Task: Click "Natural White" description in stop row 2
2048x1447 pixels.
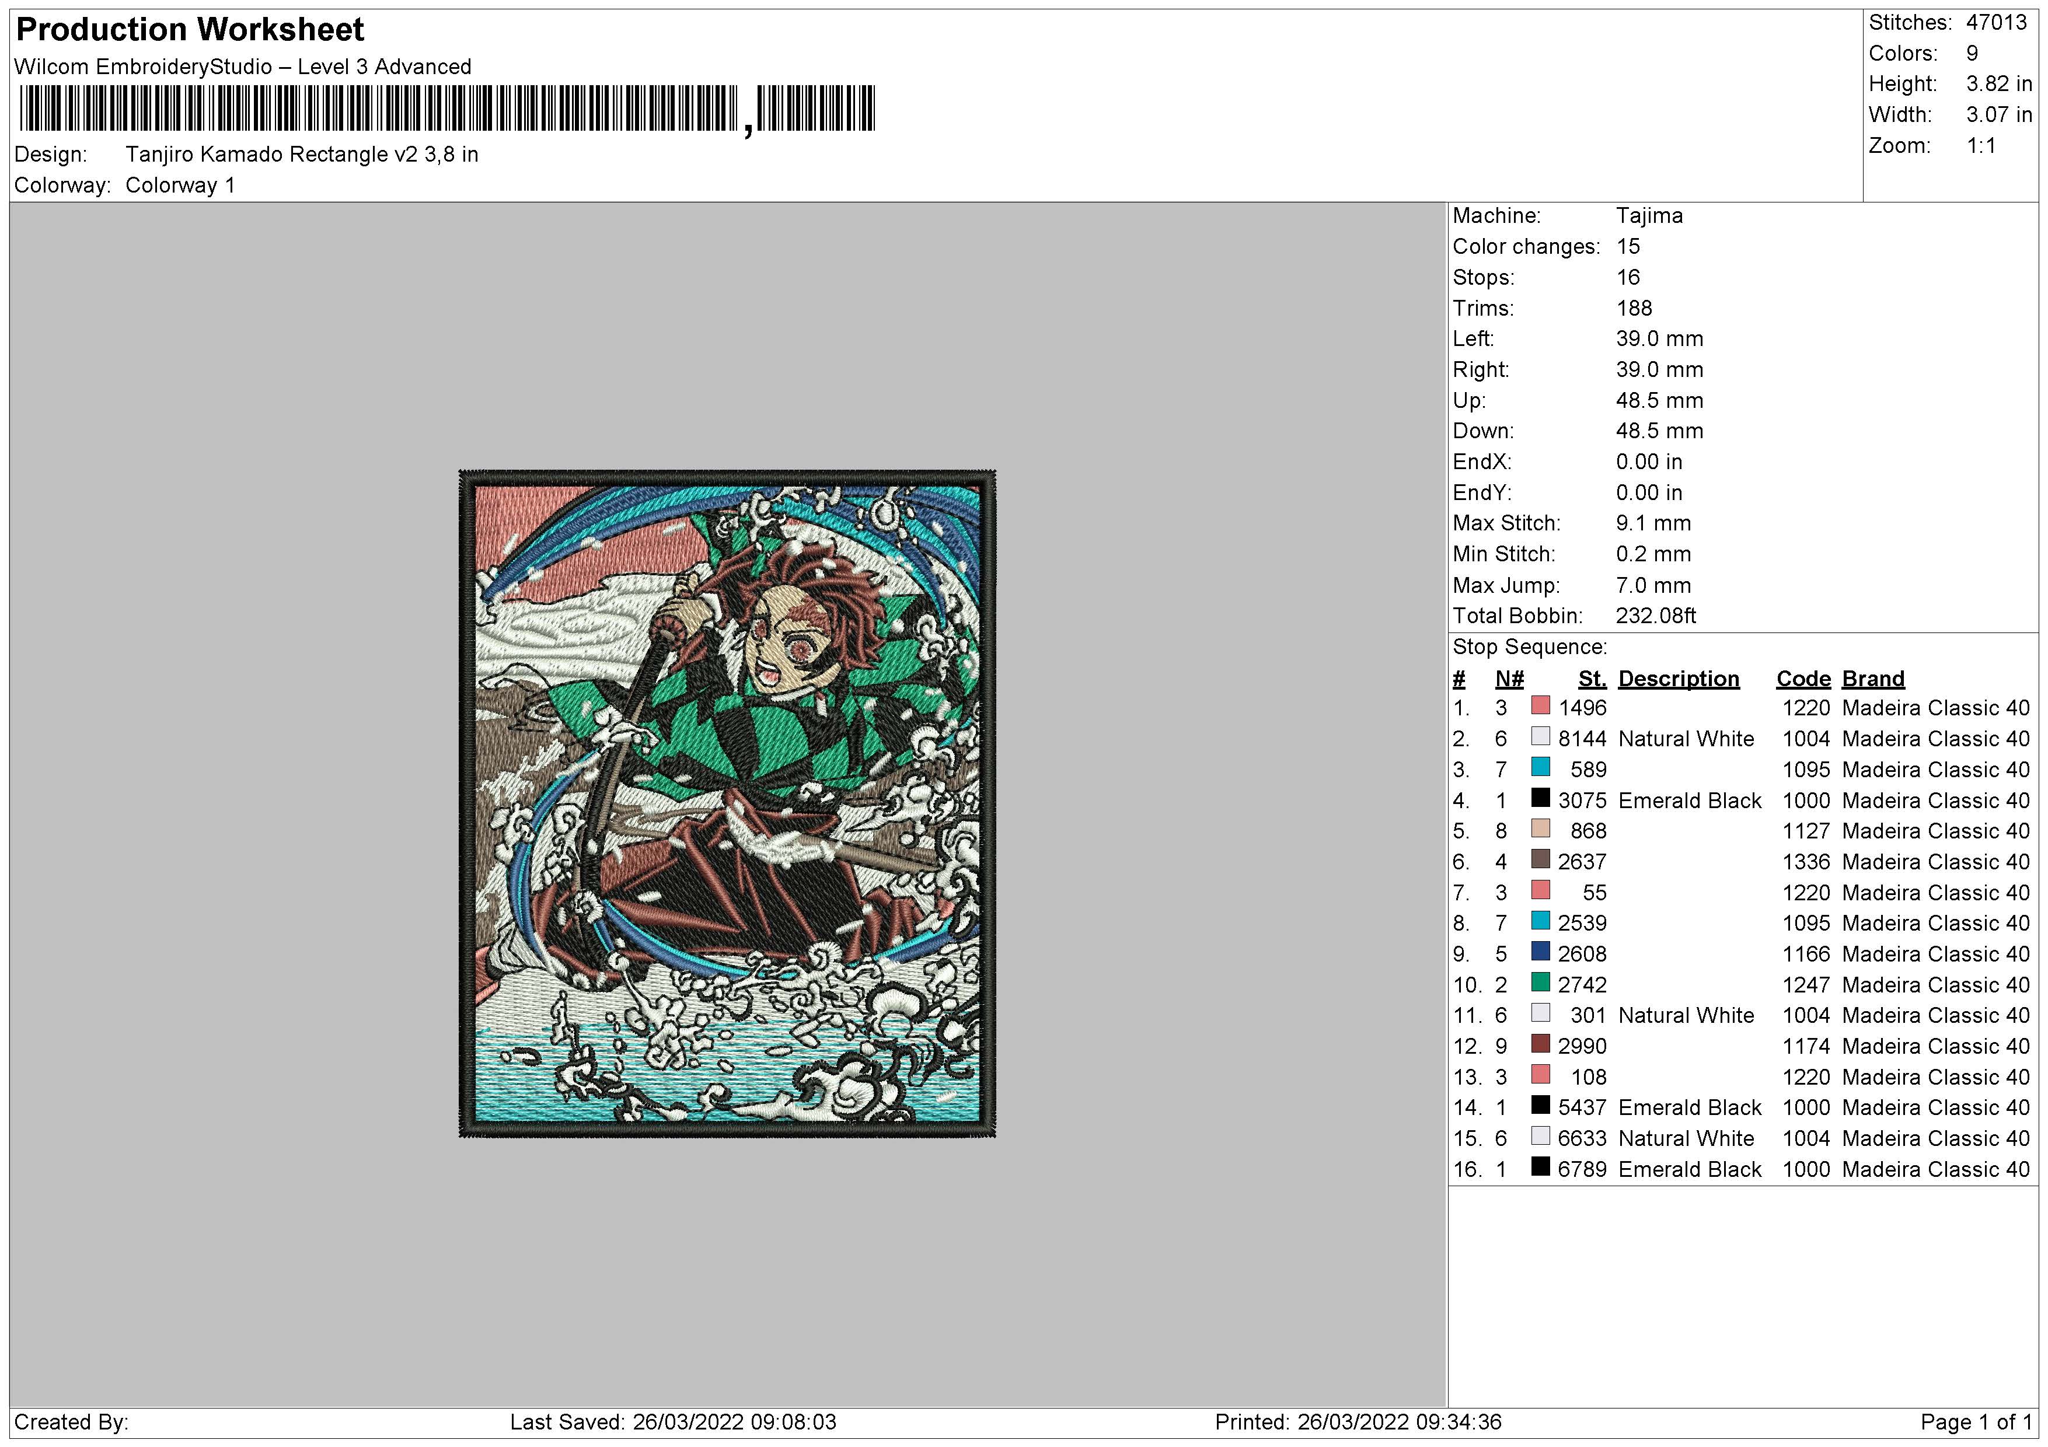Action: (x=1686, y=739)
